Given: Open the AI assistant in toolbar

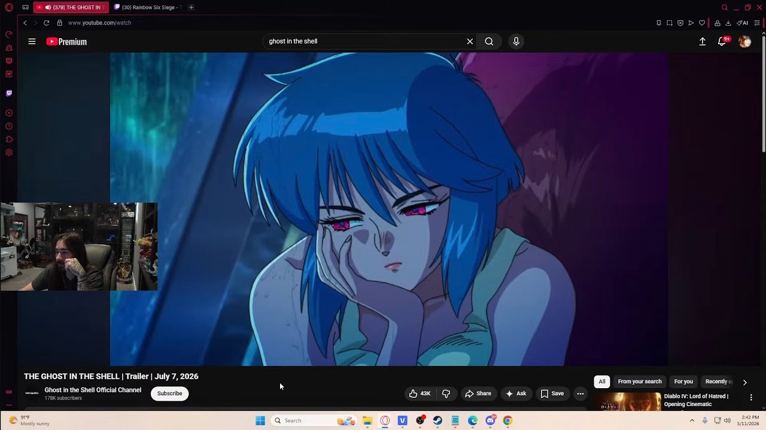Looking at the screenshot, I should (742, 23).
